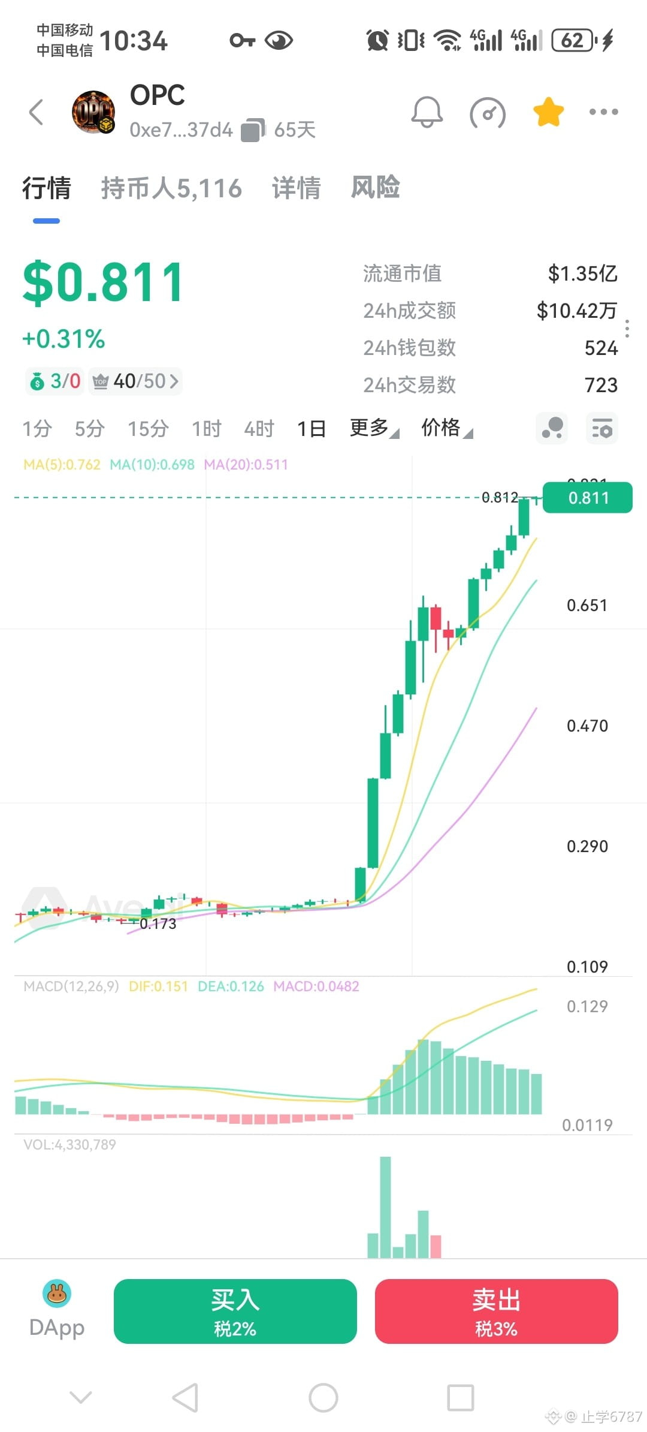Hide keyboard with down chevron nav icon
The height and width of the screenshot is (1432, 647).
point(80,1398)
